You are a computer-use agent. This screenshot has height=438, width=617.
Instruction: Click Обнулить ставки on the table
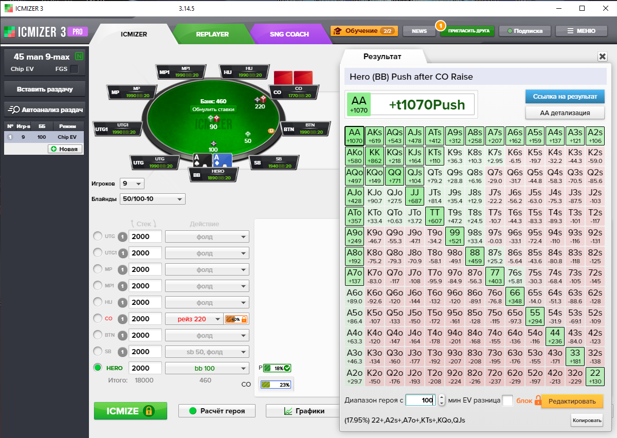pos(213,109)
